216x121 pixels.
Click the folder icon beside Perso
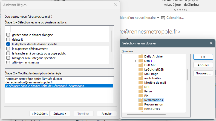point(141,91)
